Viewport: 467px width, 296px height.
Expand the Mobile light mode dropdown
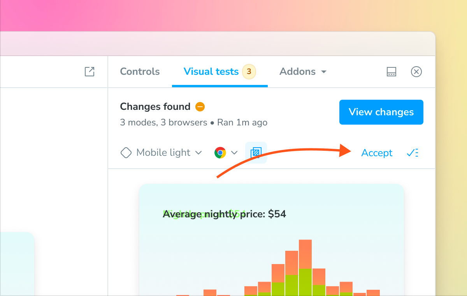point(199,153)
